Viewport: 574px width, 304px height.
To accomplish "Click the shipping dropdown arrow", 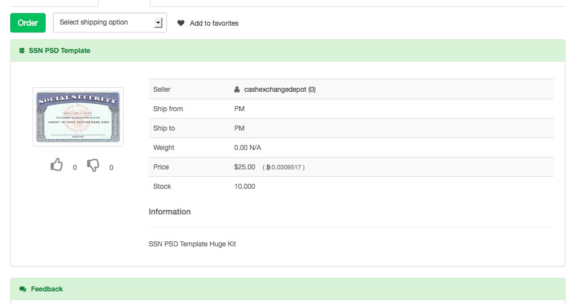I will point(158,23).
